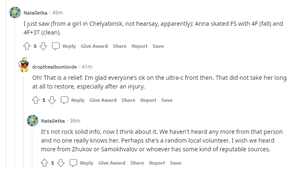The height and width of the screenshot is (170, 299).
Task: Save dropthealbumlorde's comment
Action: (x=167, y=100)
